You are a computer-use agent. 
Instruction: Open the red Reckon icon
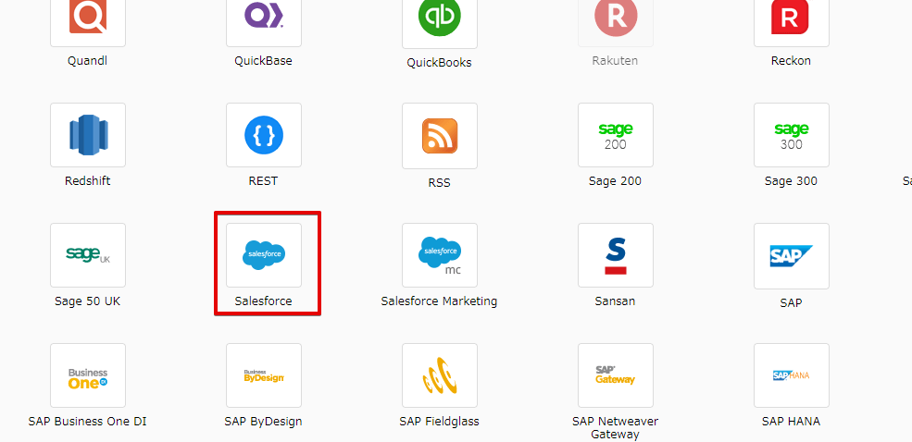(x=792, y=18)
